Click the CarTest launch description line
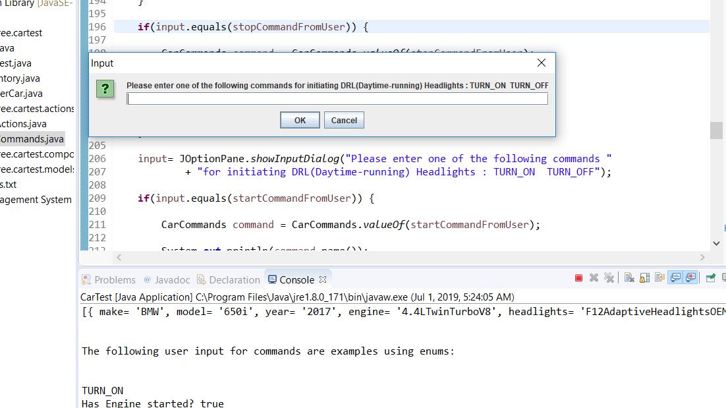This screenshot has width=726, height=408. click(297, 297)
